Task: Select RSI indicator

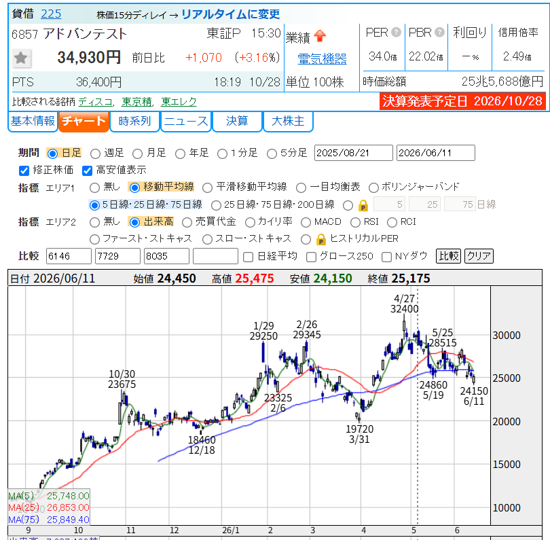Action: point(355,222)
